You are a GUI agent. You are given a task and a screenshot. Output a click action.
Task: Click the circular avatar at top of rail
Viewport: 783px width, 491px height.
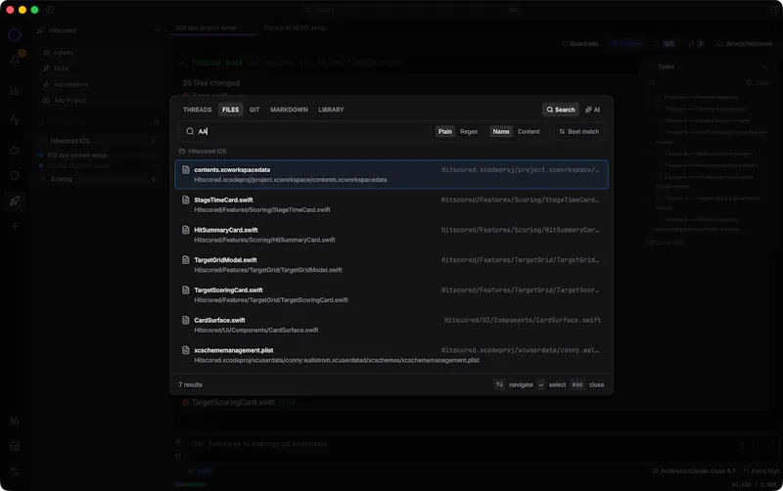pyautogui.click(x=15, y=34)
